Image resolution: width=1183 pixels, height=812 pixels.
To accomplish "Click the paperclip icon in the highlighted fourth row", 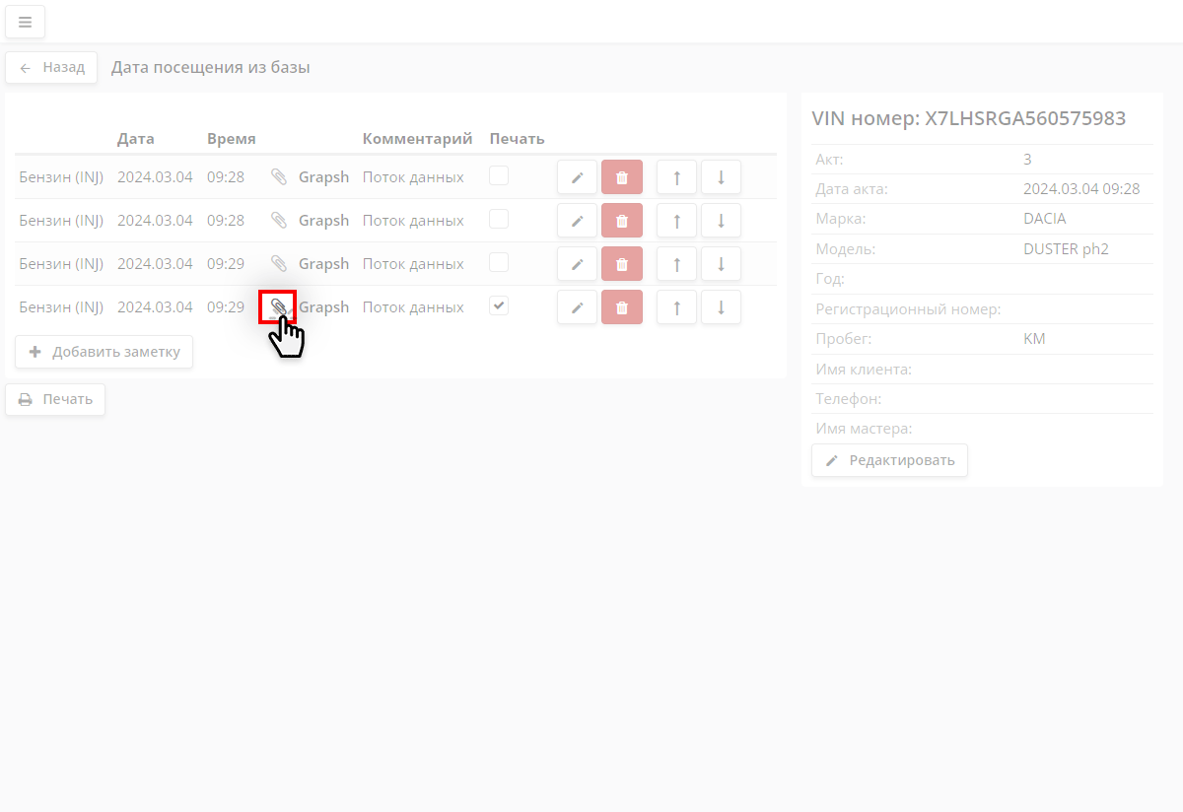I will coord(280,306).
